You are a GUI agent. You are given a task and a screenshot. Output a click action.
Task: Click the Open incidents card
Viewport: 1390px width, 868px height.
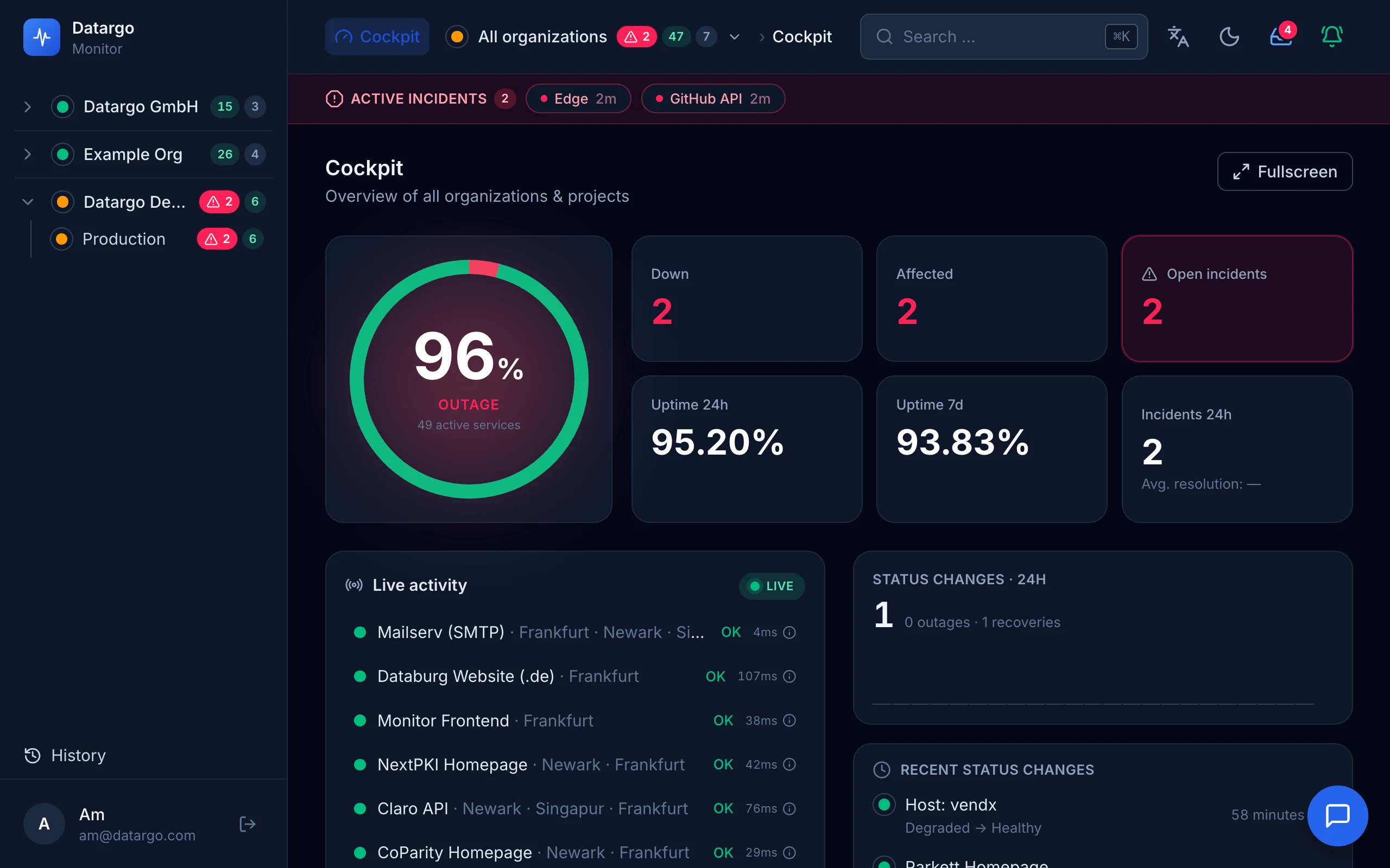pos(1237,298)
